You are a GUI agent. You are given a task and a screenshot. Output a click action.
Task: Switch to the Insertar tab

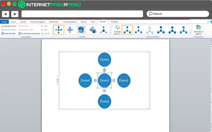[23, 22]
